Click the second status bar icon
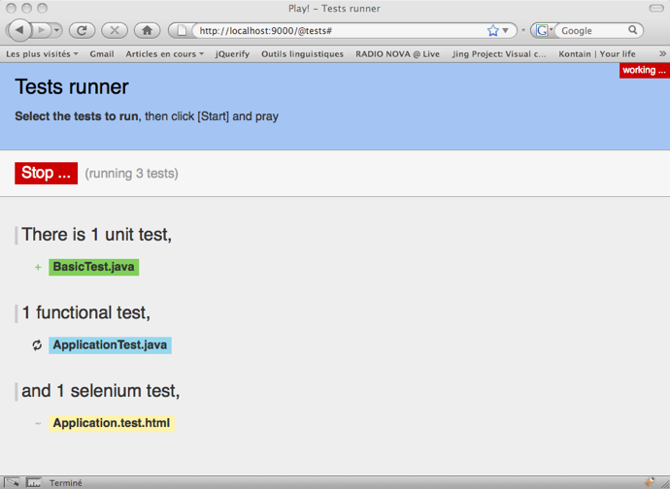 pyautogui.click(x=33, y=481)
